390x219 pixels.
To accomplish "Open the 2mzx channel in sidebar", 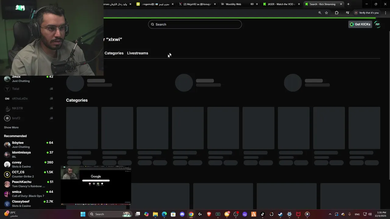I will click(x=29, y=79).
